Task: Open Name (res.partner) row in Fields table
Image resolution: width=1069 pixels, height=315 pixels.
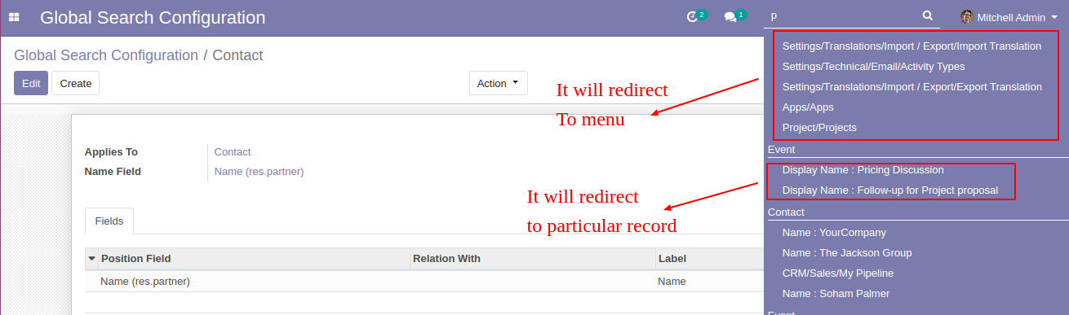Action: pos(424,282)
